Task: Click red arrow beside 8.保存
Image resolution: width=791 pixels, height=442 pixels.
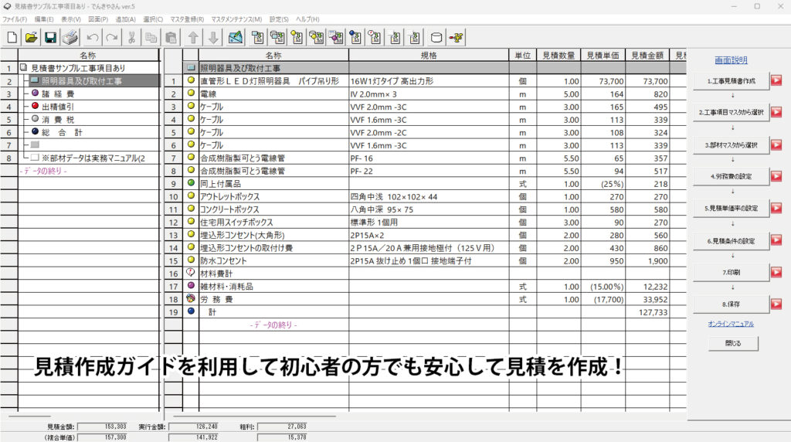Action: pos(776,304)
